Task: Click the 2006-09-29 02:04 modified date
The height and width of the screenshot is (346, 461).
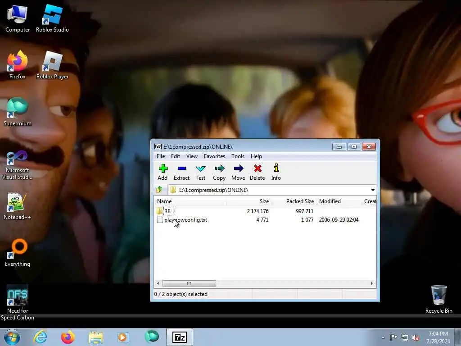Action: (339, 220)
